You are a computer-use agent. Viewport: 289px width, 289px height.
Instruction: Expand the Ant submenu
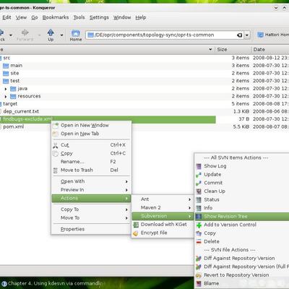(x=162, y=199)
